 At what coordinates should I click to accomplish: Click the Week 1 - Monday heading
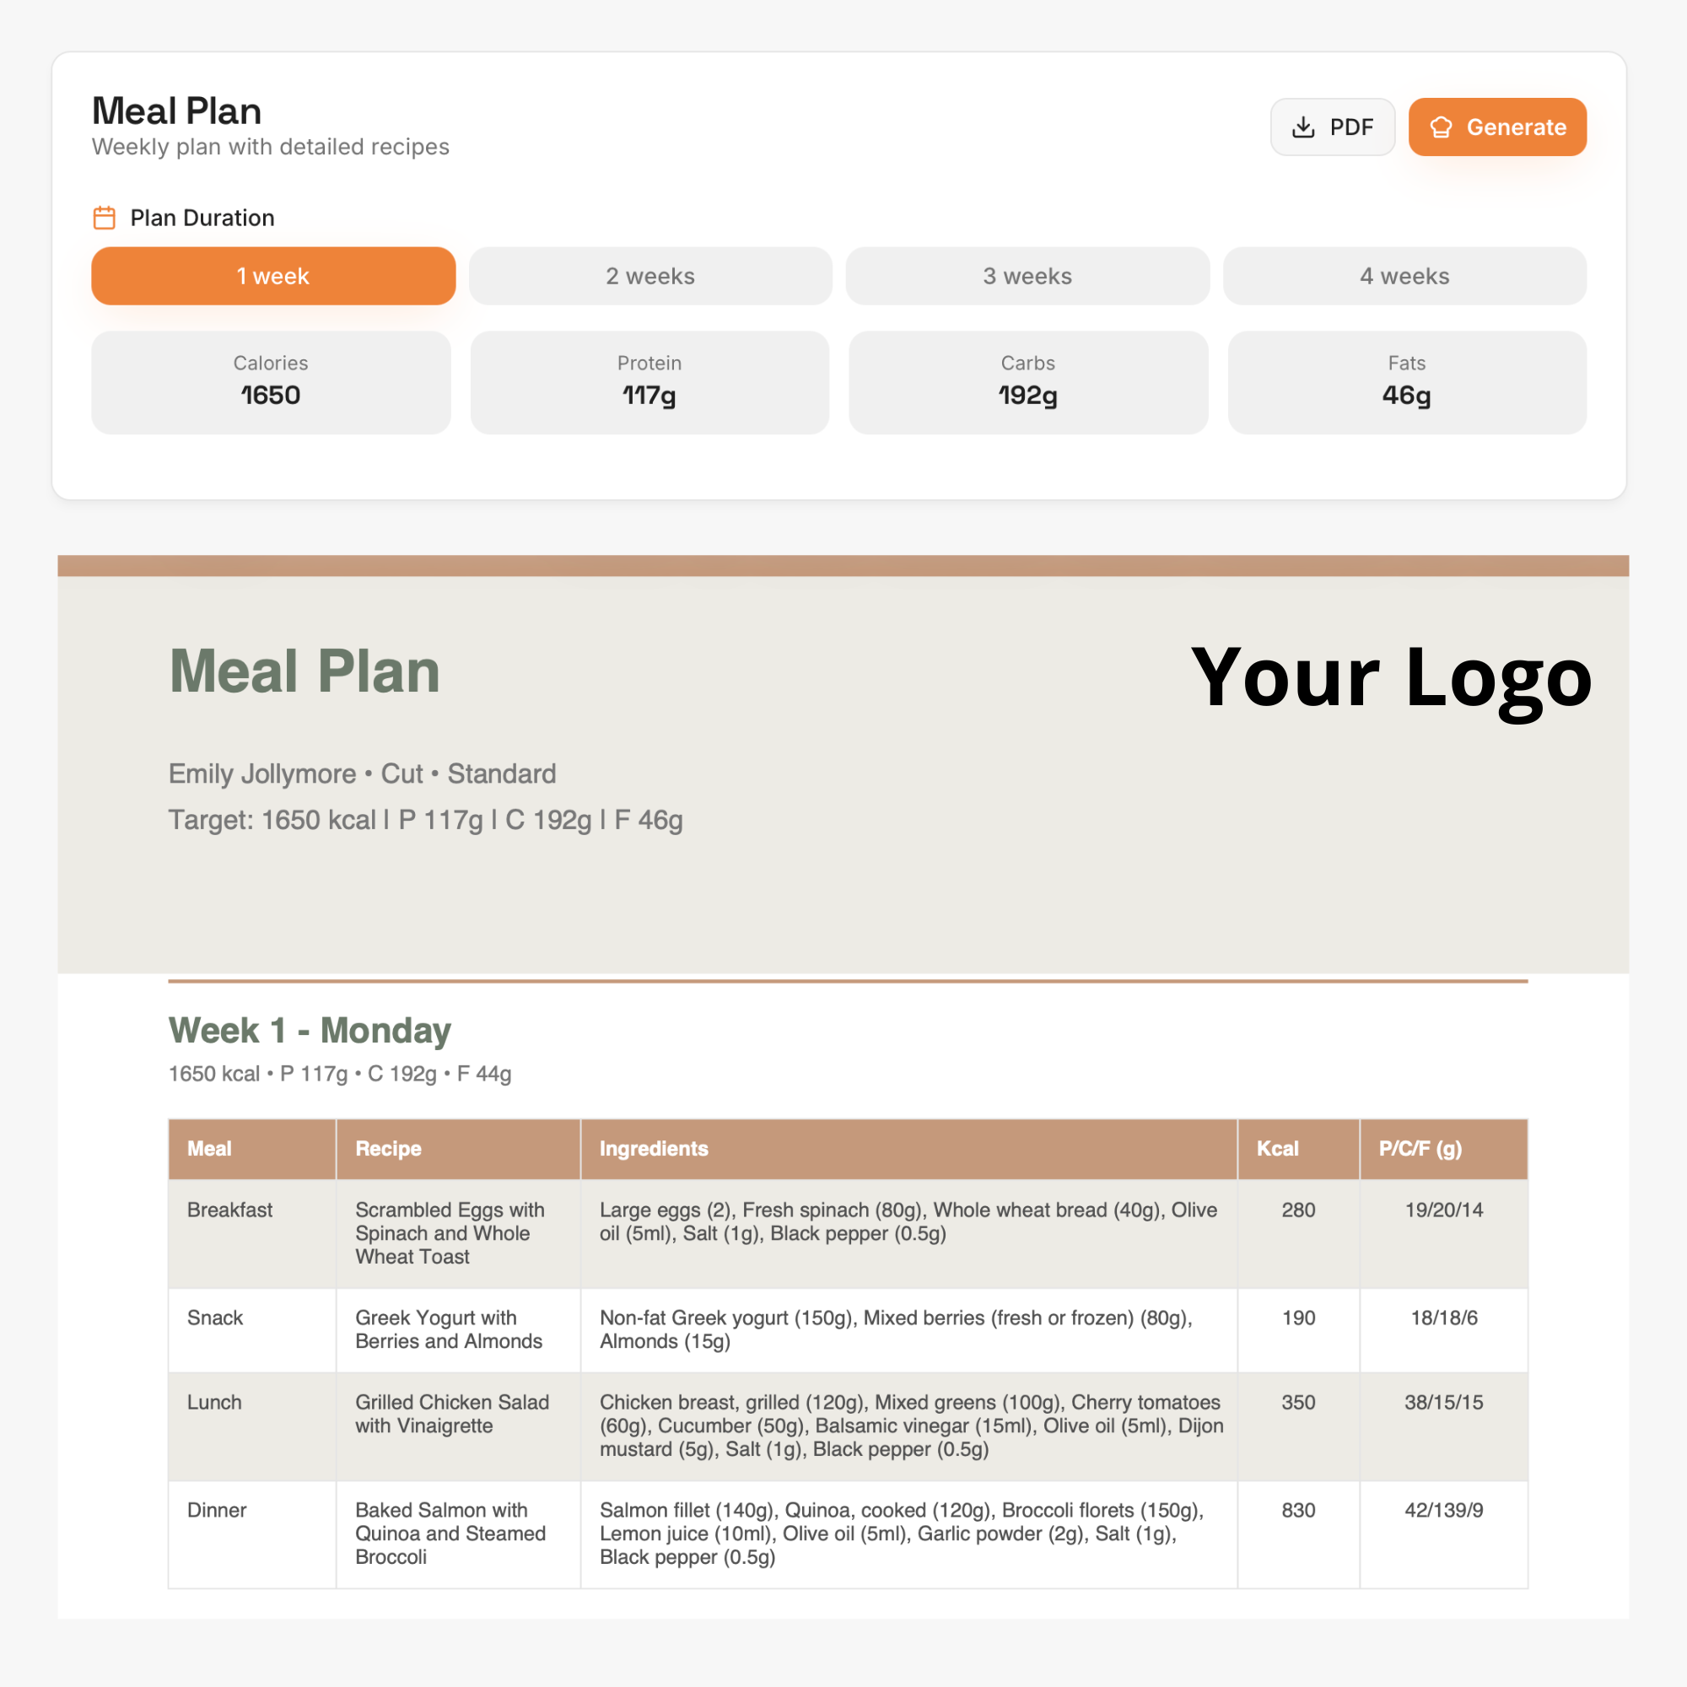(310, 1031)
